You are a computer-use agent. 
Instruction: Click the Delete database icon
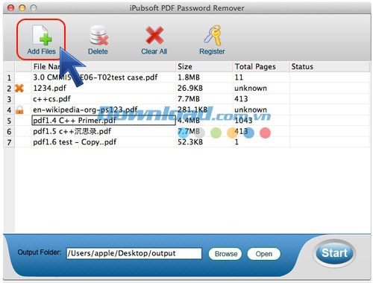pos(98,35)
